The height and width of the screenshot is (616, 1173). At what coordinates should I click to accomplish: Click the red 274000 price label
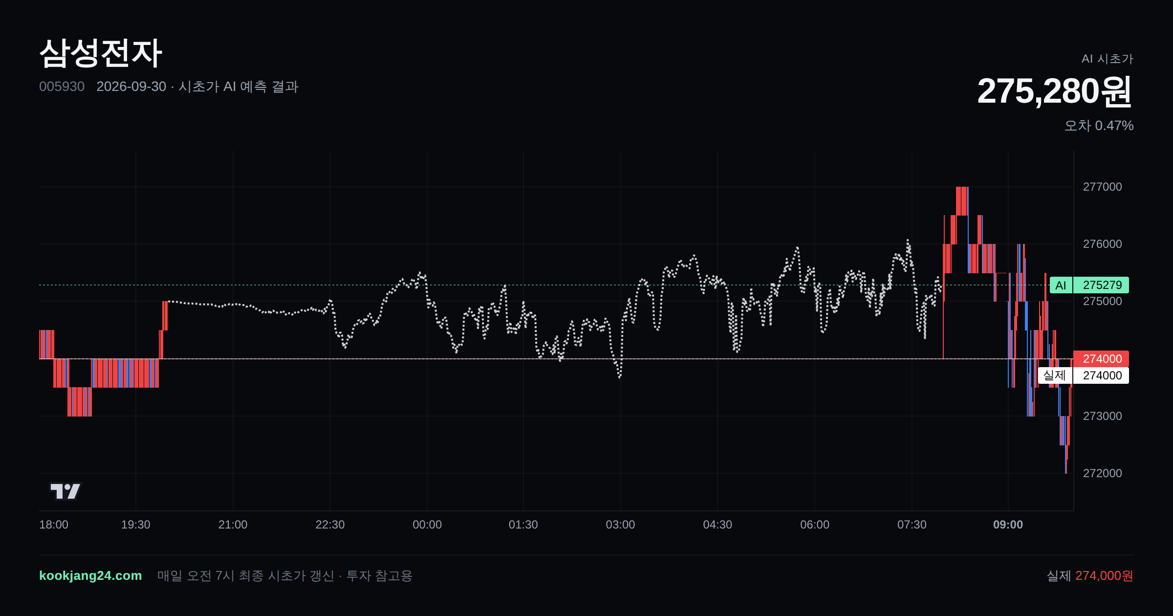click(1101, 359)
